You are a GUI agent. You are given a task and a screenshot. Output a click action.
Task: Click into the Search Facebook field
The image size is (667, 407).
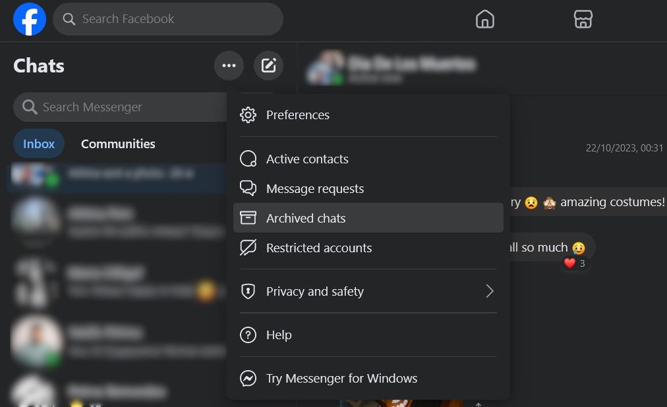click(x=167, y=19)
